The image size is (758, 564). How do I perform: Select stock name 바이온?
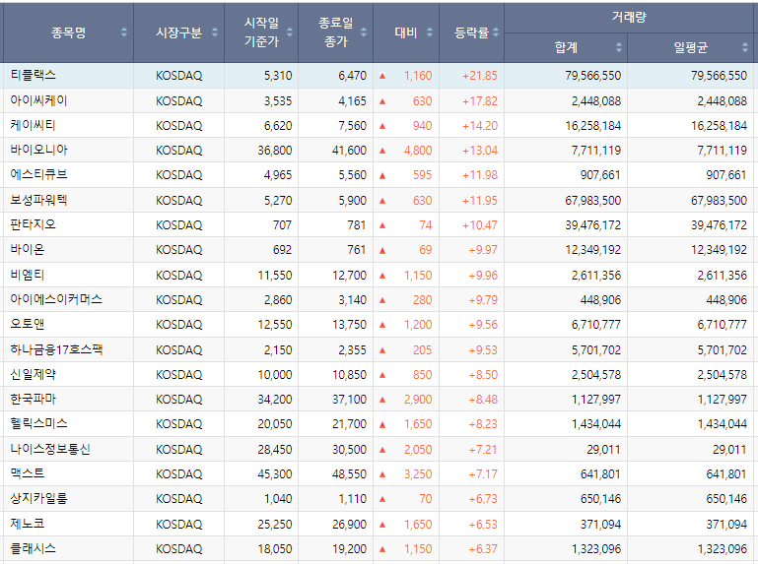(x=27, y=250)
